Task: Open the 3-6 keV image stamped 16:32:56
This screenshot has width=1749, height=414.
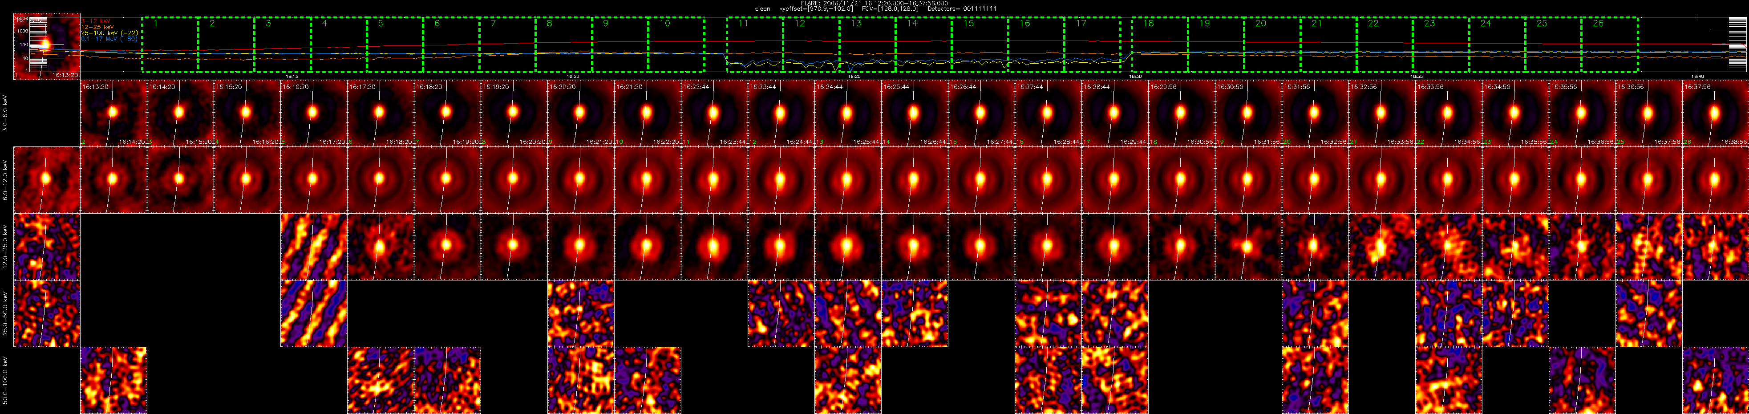Action: 1382,114
